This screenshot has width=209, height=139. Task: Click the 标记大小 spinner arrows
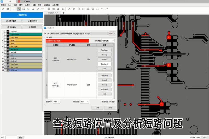pyautogui.click(x=59, y=102)
